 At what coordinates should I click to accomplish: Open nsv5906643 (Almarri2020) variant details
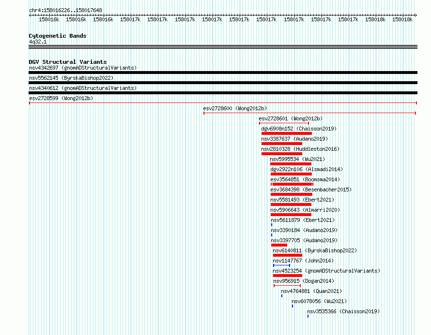click(x=305, y=210)
